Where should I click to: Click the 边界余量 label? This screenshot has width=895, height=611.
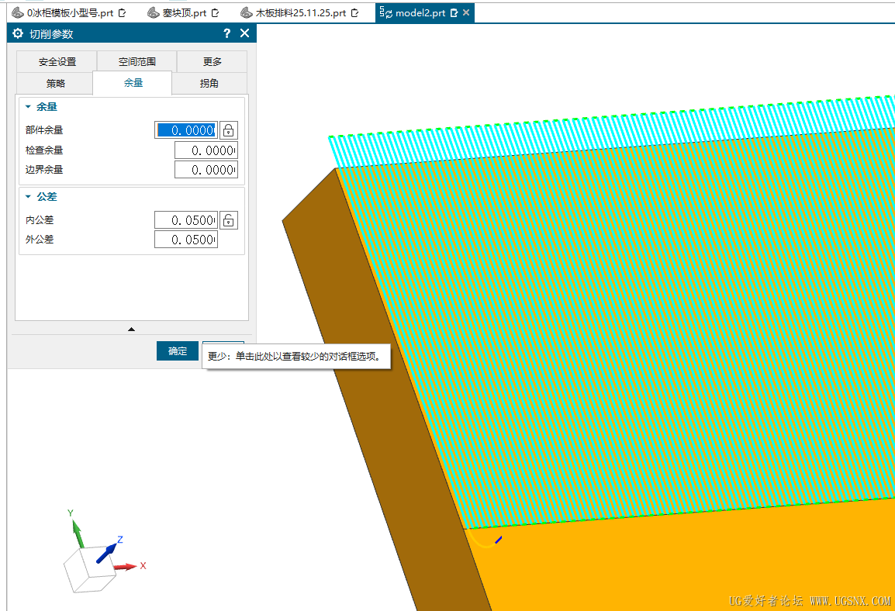coord(44,170)
